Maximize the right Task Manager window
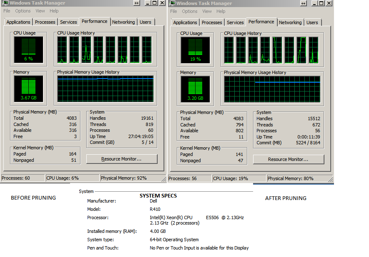This screenshot has height=257, width=369. (x=321, y=3)
